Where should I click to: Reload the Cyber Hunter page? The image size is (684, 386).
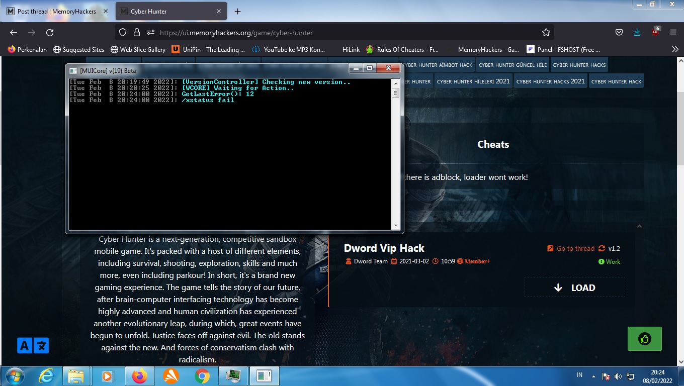(x=50, y=32)
